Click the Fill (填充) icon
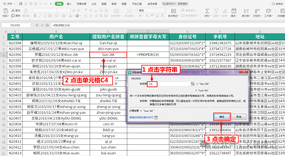This screenshot has height=156, width=285. [234, 11]
